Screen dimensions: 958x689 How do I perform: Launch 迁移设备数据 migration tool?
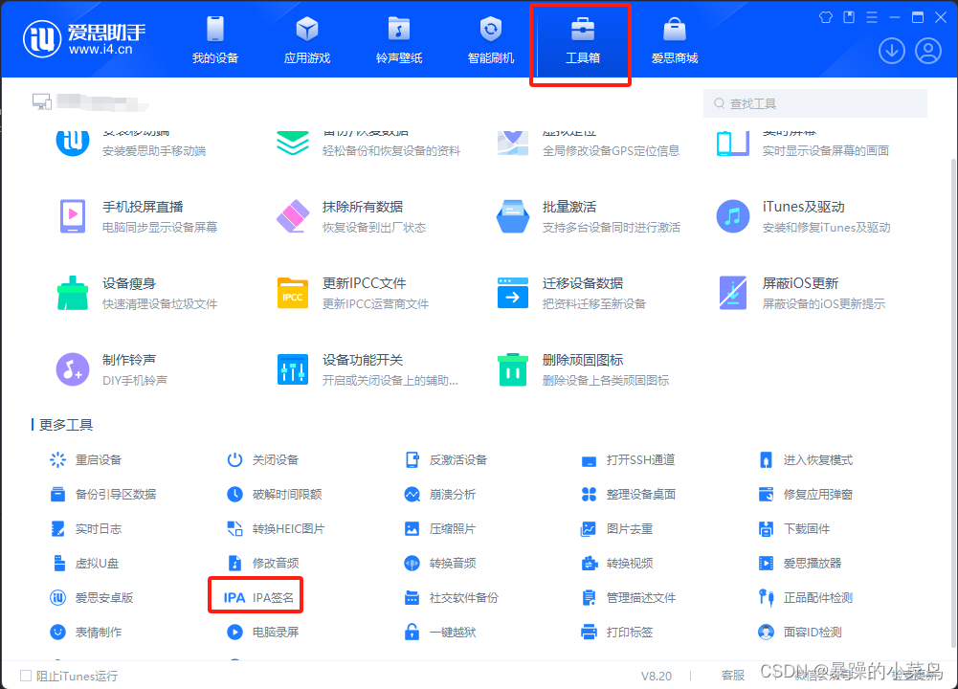pyautogui.click(x=571, y=293)
